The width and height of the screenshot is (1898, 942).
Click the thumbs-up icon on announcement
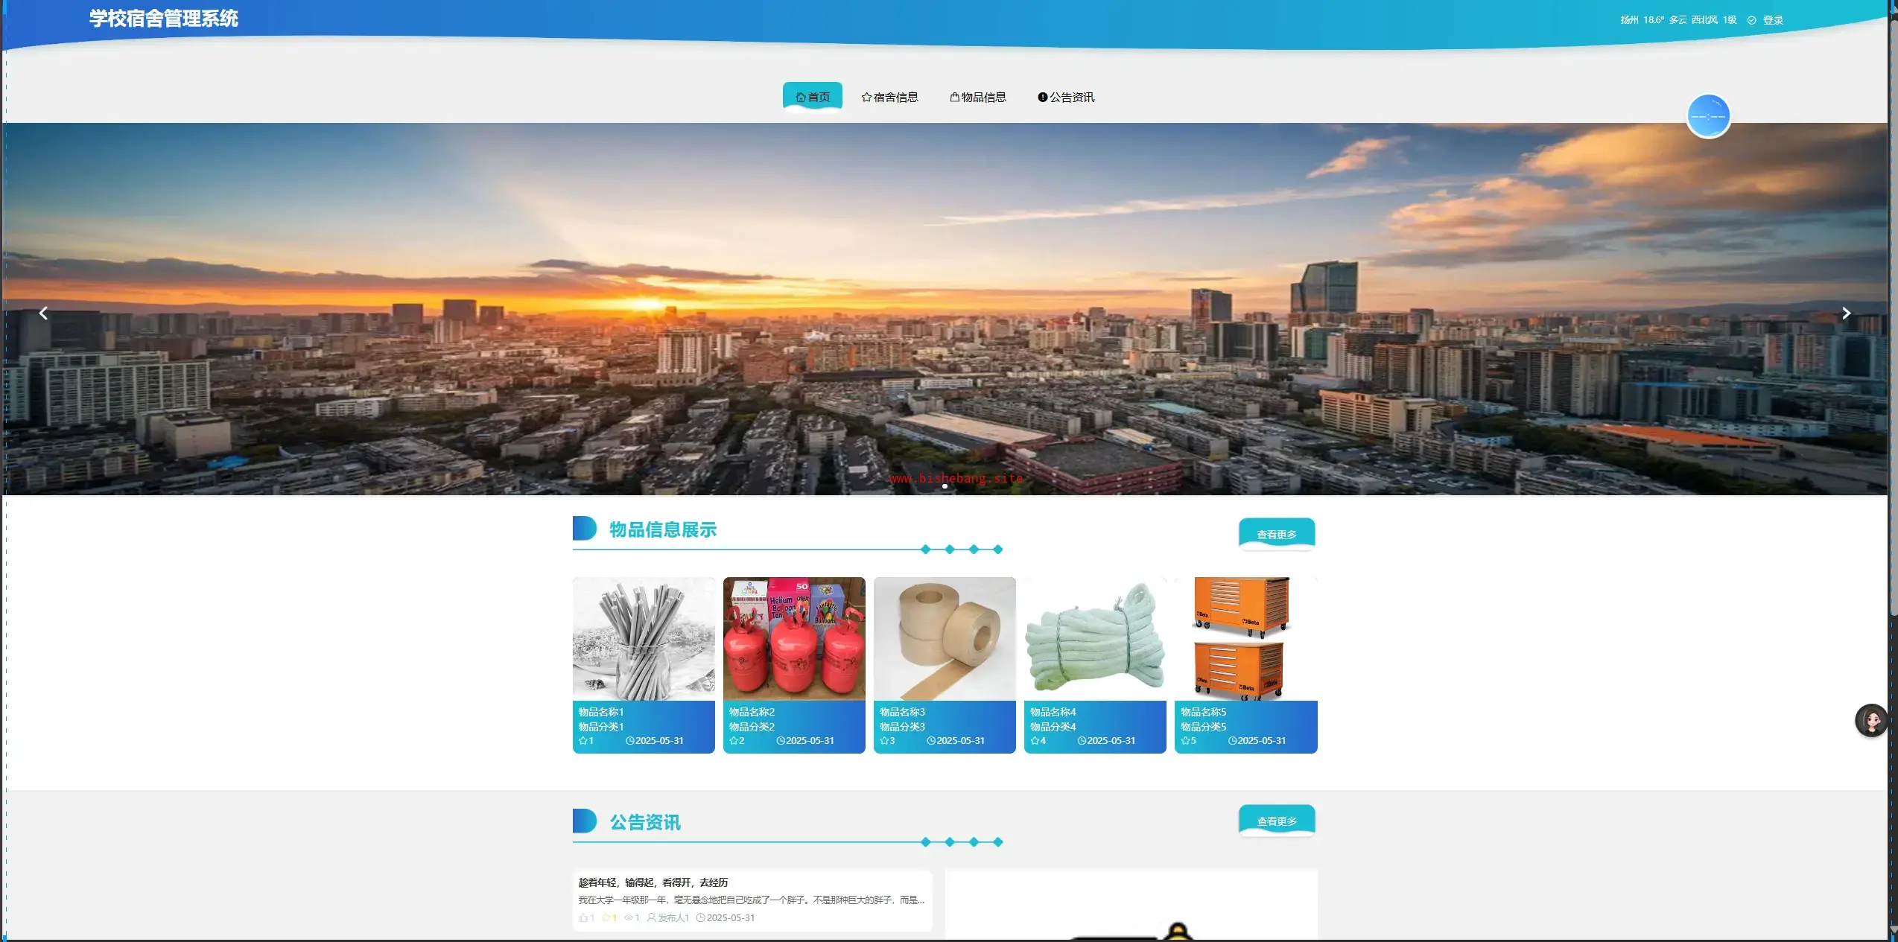pos(583,917)
